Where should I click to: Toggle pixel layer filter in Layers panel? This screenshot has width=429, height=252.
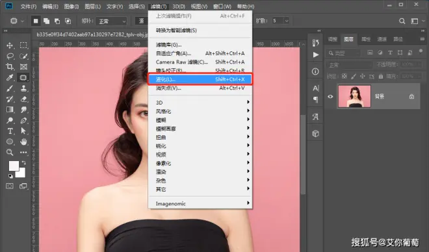tap(370, 53)
